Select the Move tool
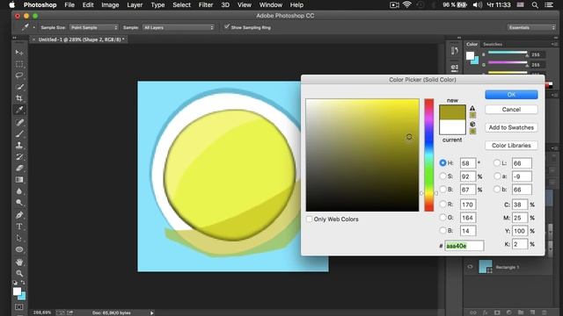Image resolution: width=563 pixels, height=316 pixels. click(19, 53)
